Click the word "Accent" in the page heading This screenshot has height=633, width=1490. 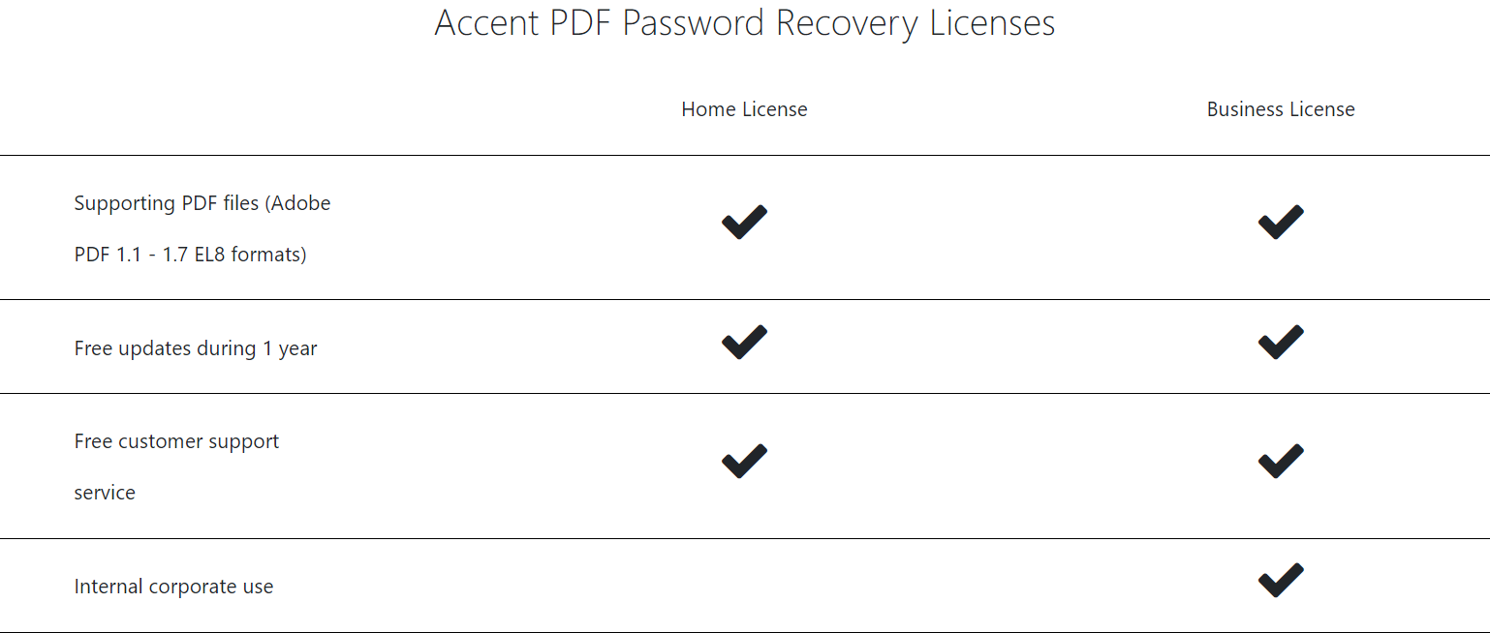click(487, 23)
